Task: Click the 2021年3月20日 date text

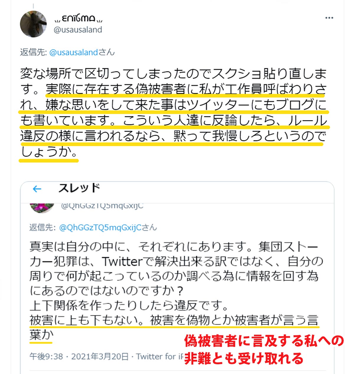Action: (100, 357)
